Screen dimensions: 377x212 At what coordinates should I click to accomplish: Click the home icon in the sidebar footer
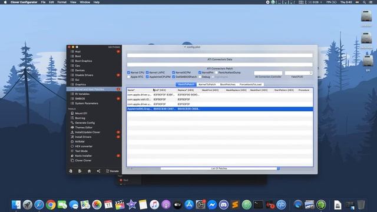point(89,171)
